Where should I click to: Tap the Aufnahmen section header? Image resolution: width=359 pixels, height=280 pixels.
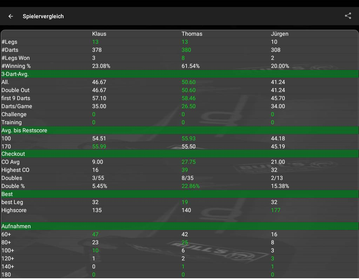coord(16,226)
